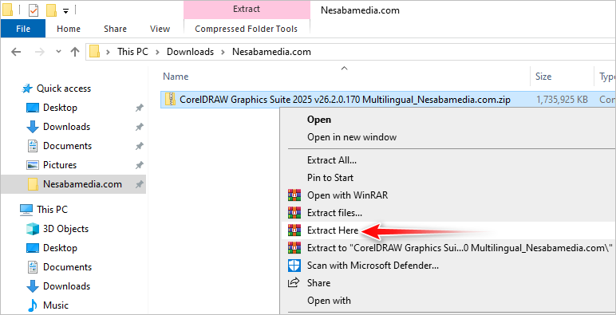
Task: Open Desktop under This PC
Action: pos(60,248)
